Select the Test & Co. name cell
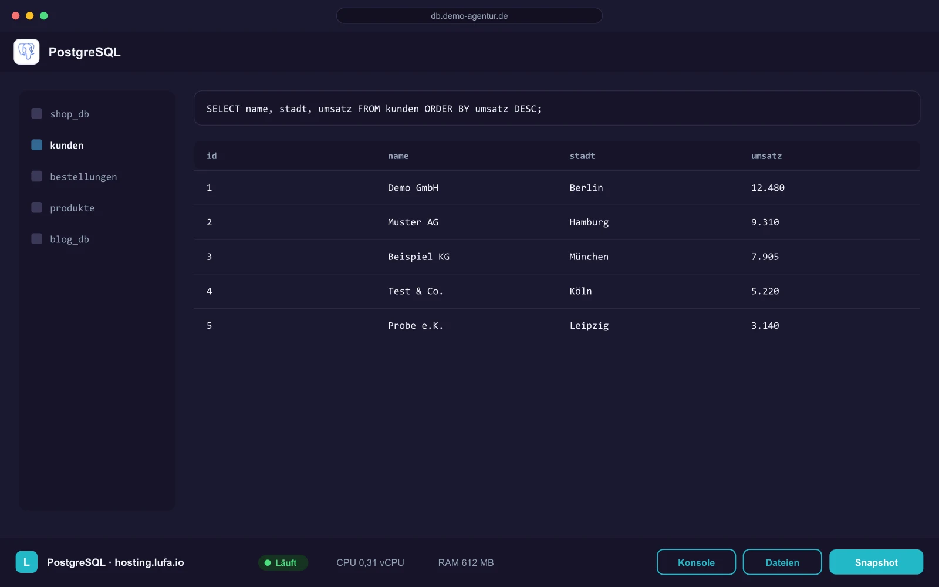Image resolution: width=939 pixels, height=587 pixels. pos(416,291)
